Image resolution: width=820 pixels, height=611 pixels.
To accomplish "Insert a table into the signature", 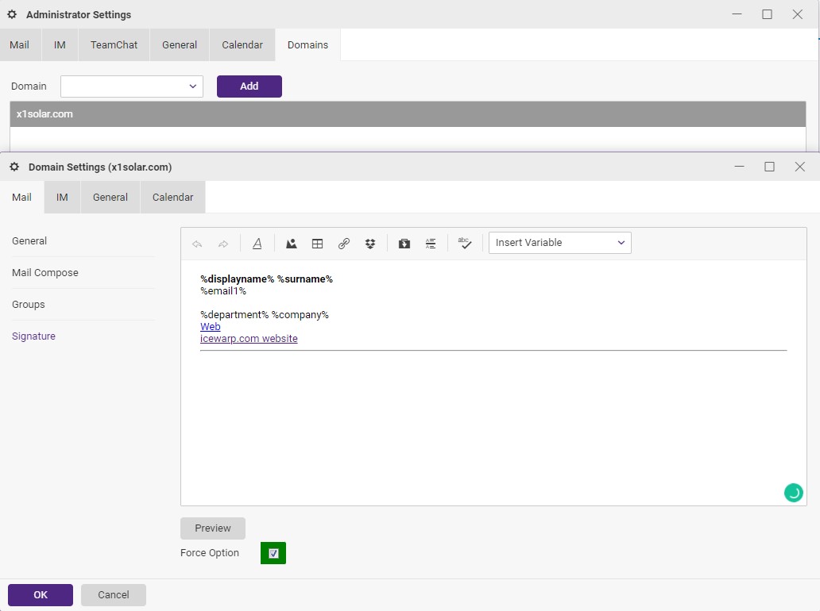I will [x=317, y=244].
